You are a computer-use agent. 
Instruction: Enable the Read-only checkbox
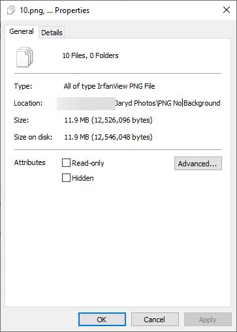pyautogui.click(x=66, y=163)
